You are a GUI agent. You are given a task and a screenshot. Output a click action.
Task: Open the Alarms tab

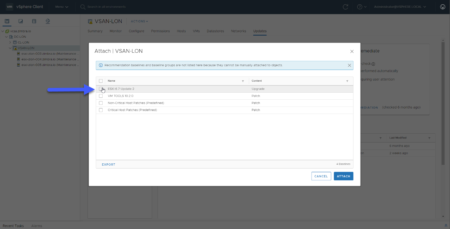pos(37,226)
